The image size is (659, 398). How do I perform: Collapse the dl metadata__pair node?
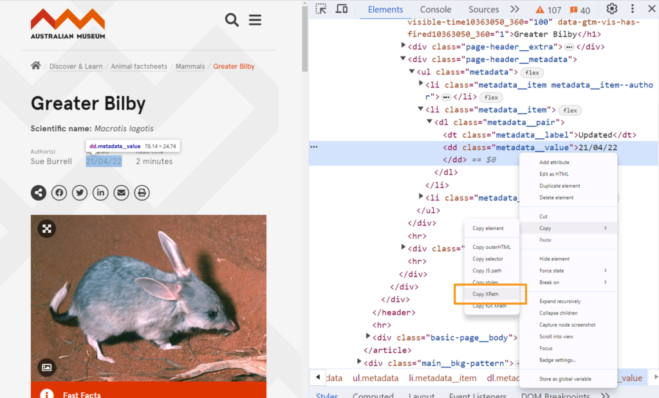(429, 122)
